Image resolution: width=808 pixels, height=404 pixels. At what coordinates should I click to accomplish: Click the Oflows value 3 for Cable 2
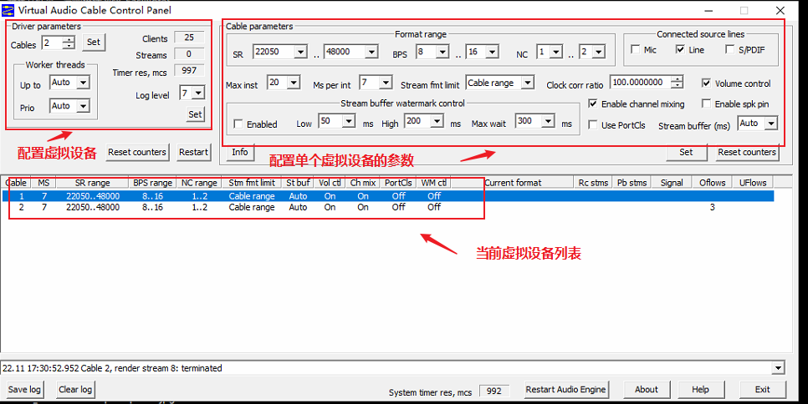pyautogui.click(x=712, y=207)
